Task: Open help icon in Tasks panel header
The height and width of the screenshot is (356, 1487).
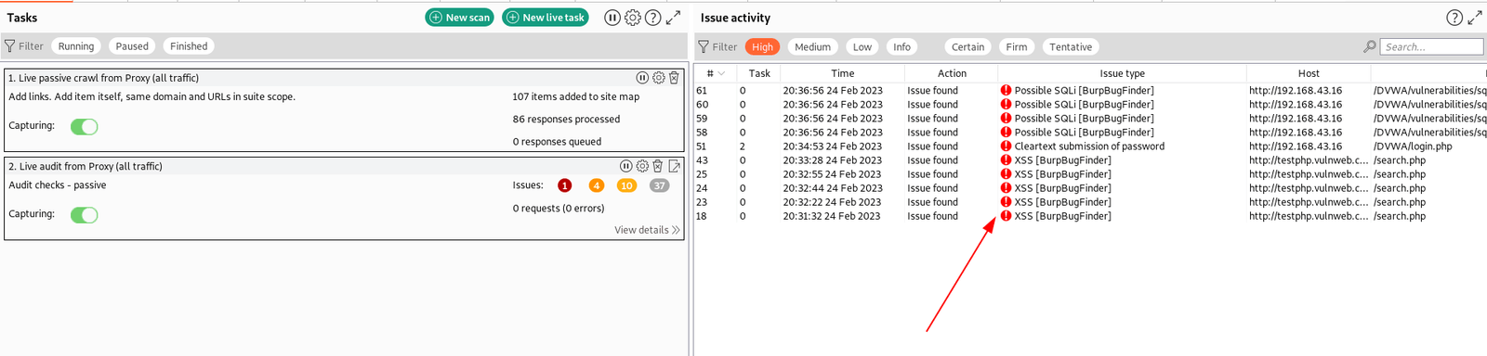Action: click(x=653, y=18)
